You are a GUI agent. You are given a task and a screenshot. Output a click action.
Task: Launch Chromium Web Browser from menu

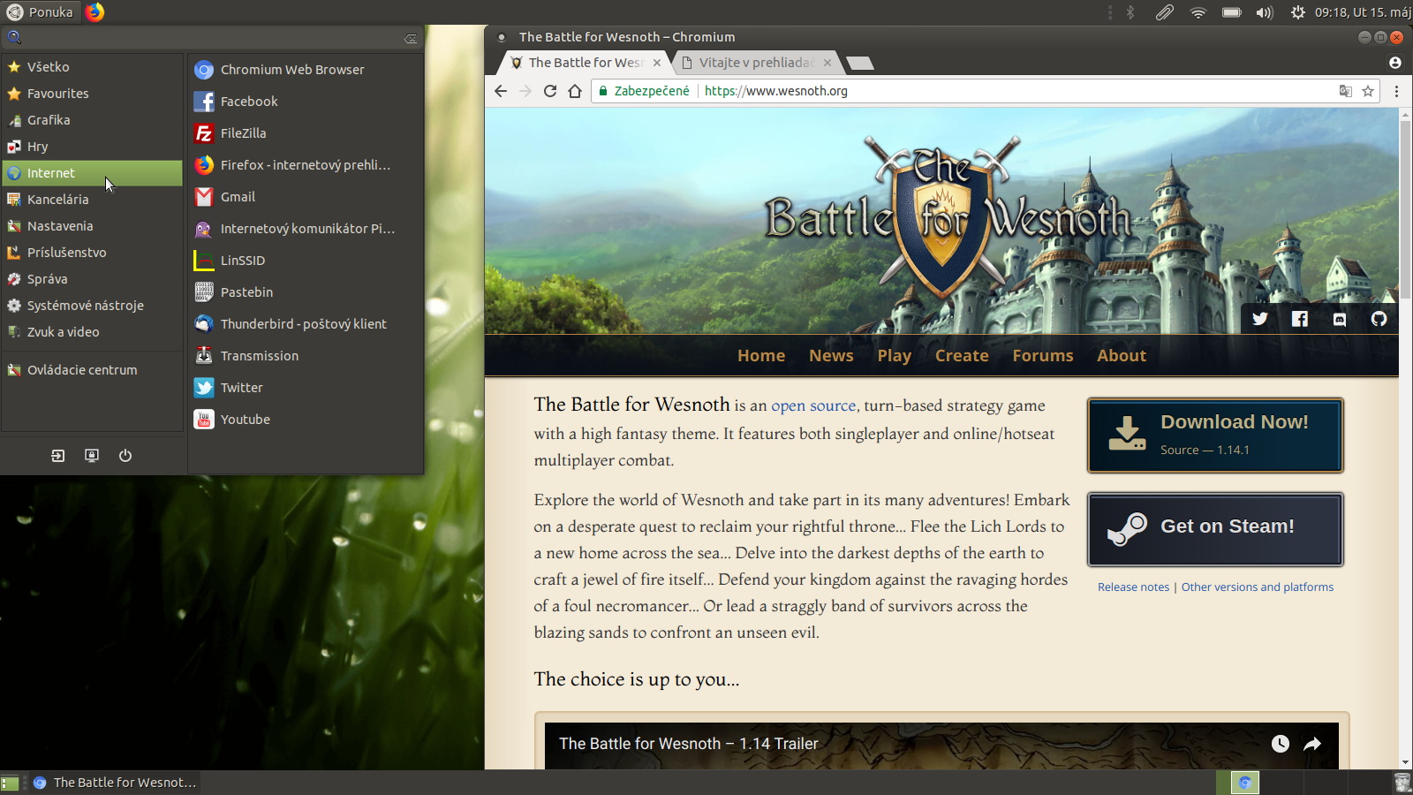pyautogui.click(x=305, y=70)
